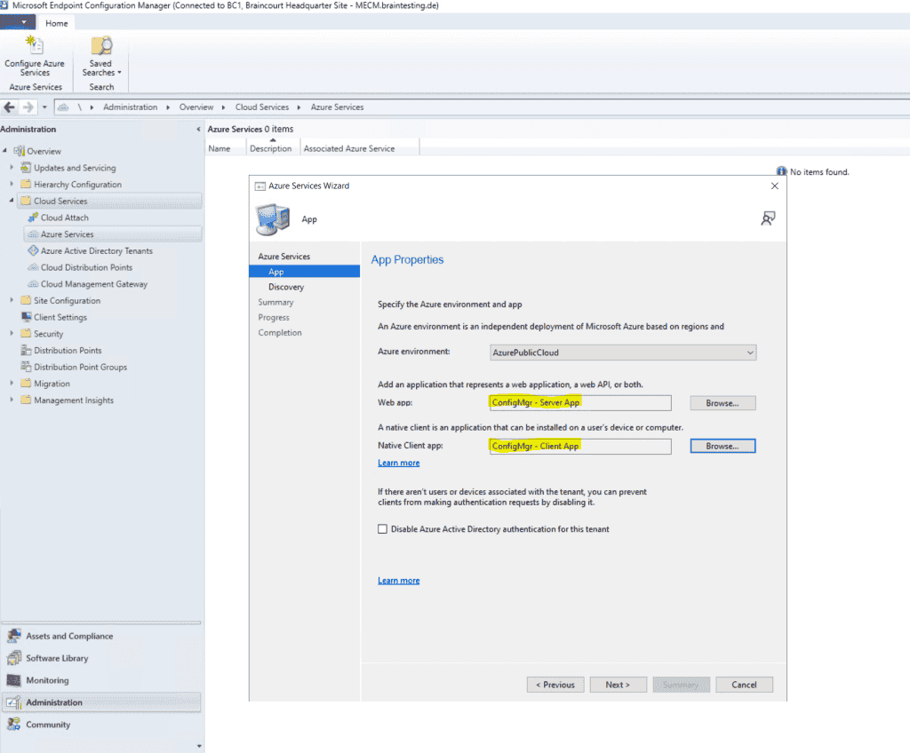910x753 pixels.
Task: Expand the Security node in the tree
Action: 11,334
